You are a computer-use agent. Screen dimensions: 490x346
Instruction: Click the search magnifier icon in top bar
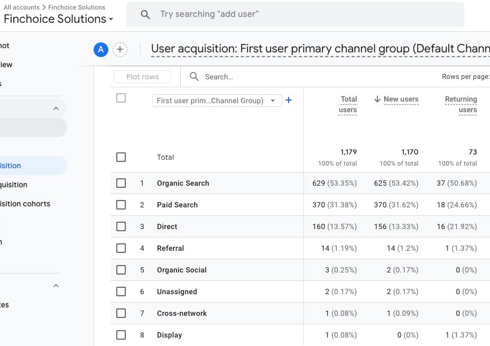(x=145, y=14)
